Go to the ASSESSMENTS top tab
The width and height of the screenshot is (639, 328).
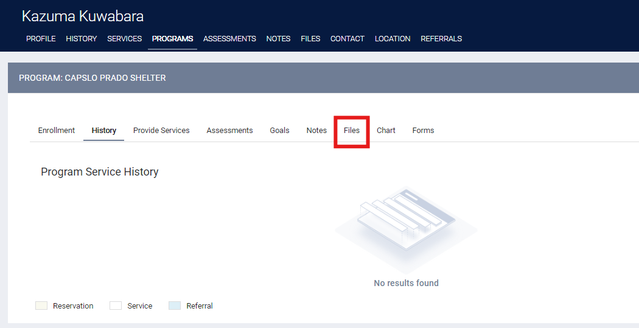(x=229, y=39)
